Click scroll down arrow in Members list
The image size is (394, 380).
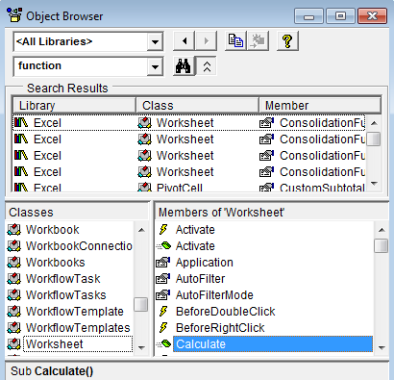click(382, 347)
